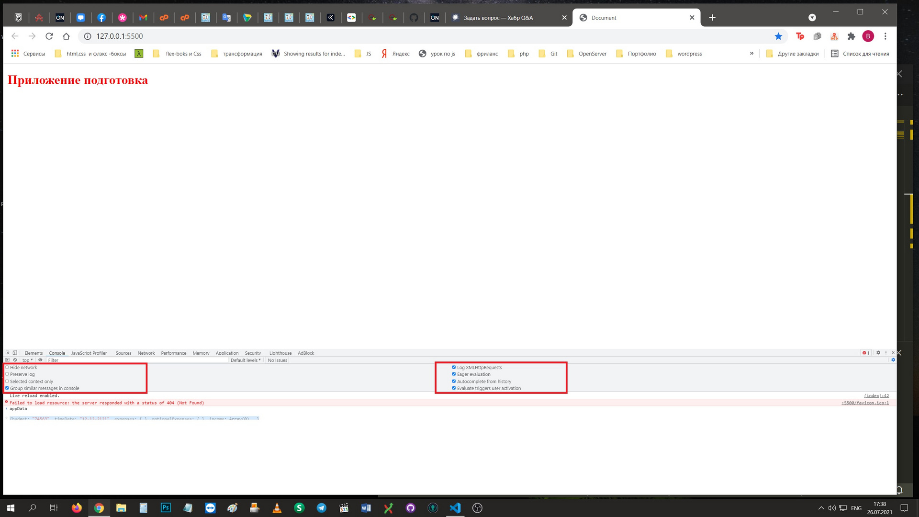Uncheck Evaluate triggers user activation
This screenshot has width=919, height=517.
point(454,388)
